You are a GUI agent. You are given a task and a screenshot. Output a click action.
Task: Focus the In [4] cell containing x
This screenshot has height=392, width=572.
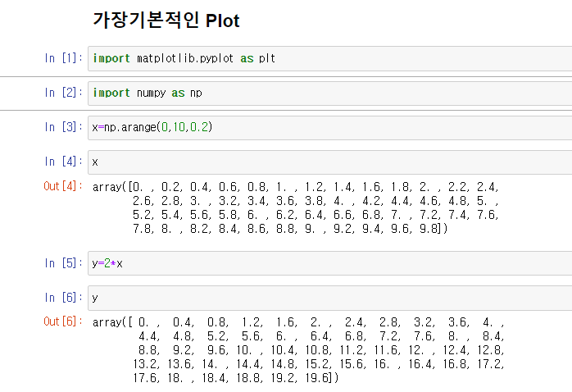[329, 162]
